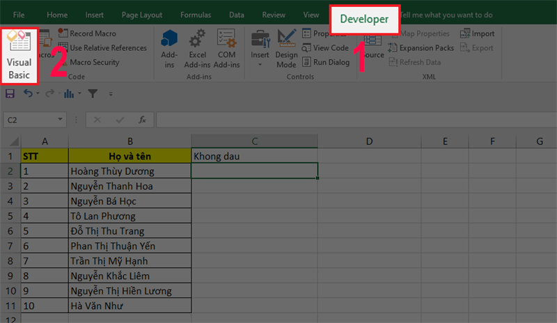Select the 'Khong dau' cell
Viewport: 557px width, 323px height.
click(254, 156)
